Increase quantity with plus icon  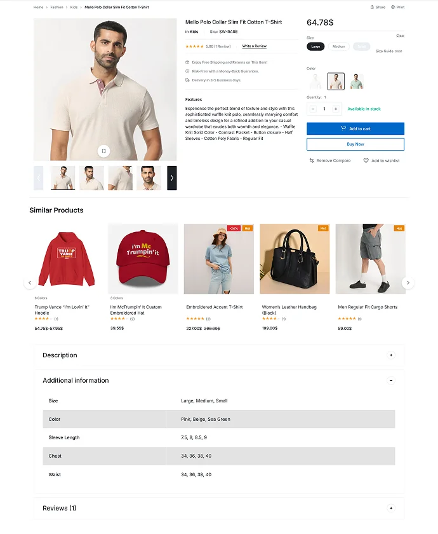click(336, 109)
